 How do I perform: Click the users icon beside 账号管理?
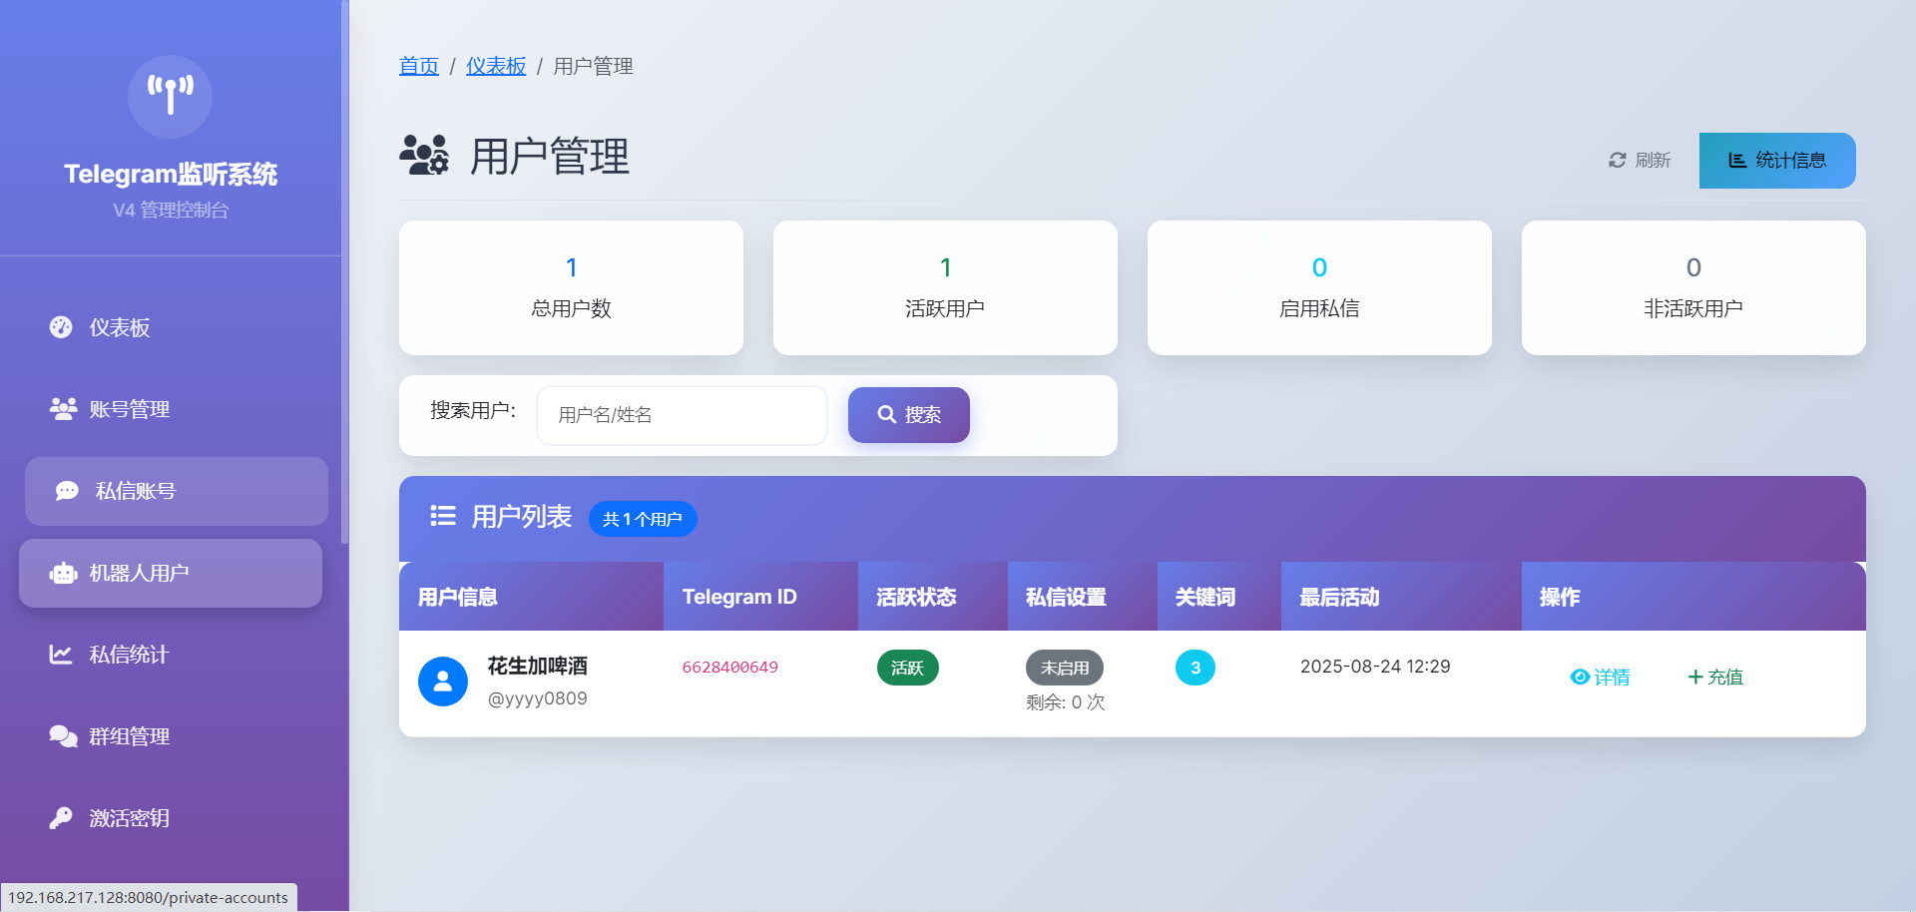point(63,409)
